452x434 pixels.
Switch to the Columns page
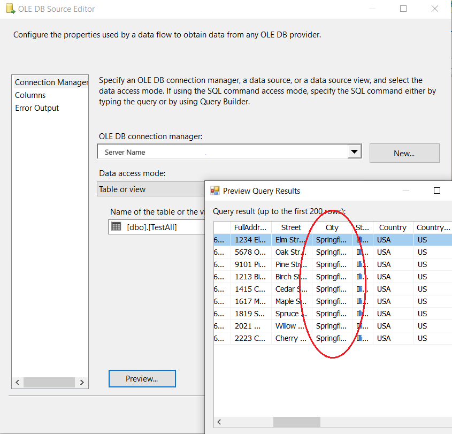click(30, 95)
